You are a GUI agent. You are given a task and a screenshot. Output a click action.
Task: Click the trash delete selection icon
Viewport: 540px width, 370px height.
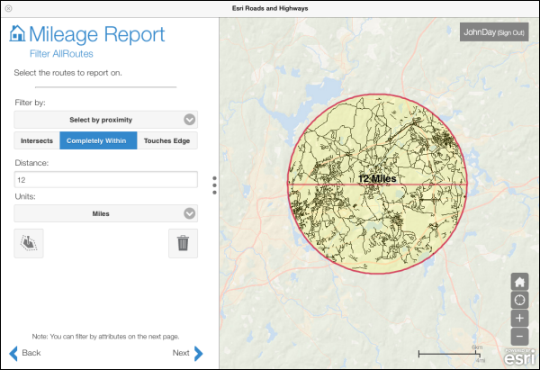pos(183,242)
